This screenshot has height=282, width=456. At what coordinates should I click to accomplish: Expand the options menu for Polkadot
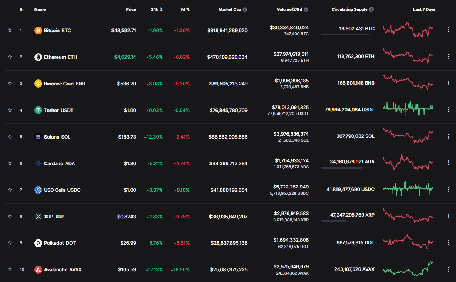tap(449, 243)
